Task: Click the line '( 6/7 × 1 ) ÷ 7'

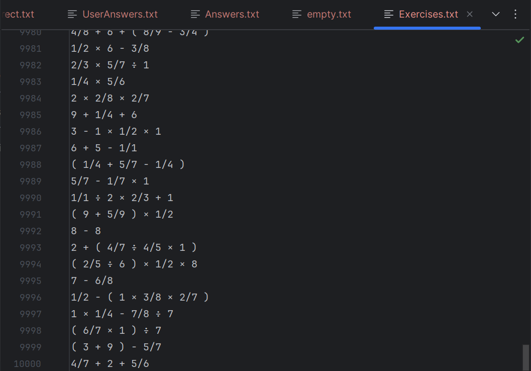Action: pyautogui.click(x=116, y=331)
